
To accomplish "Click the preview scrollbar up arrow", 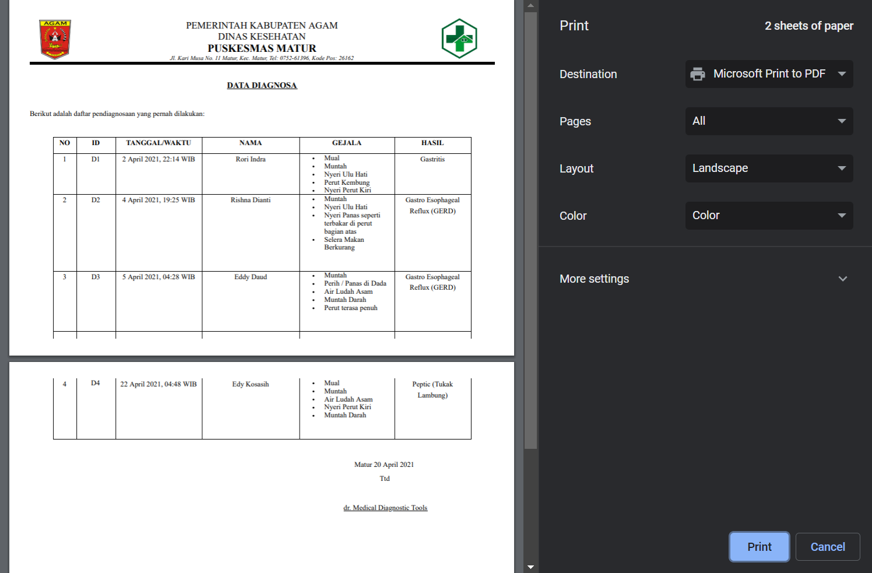I will 530,6.
